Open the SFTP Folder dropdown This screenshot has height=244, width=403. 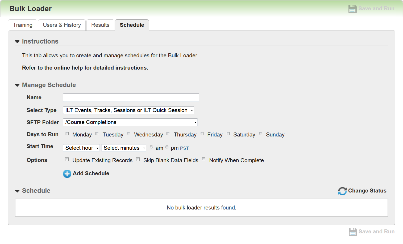click(130, 122)
